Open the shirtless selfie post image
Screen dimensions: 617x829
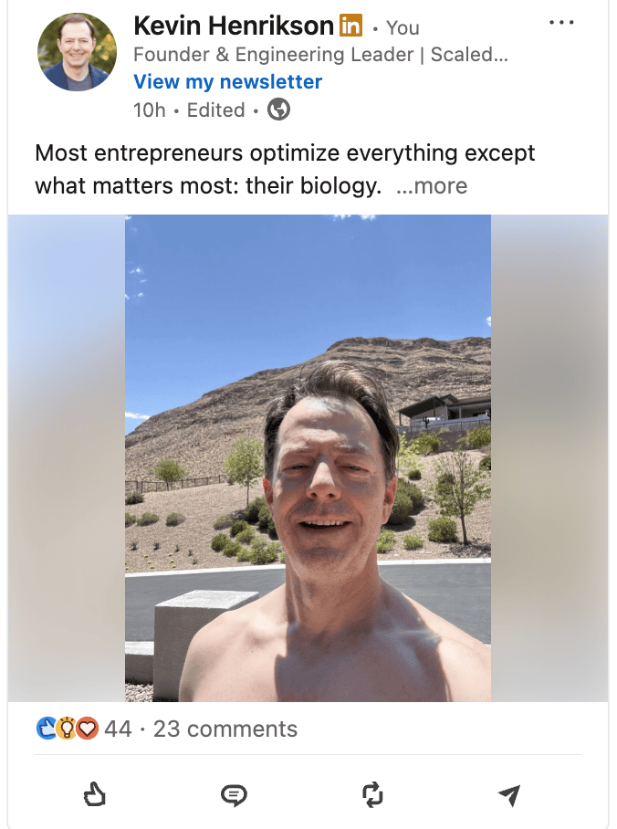pos(308,457)
